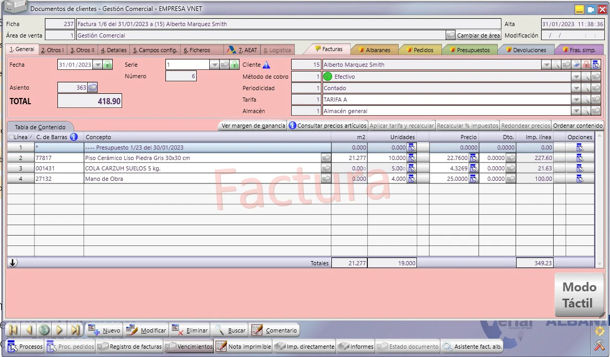Open the Método de cobro dropdown arrow
610x357 pixels.
[576, 77]
